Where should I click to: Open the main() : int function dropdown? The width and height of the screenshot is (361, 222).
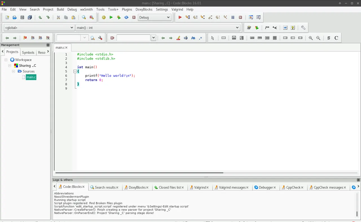pyautogui.click(x=158, y=28)
